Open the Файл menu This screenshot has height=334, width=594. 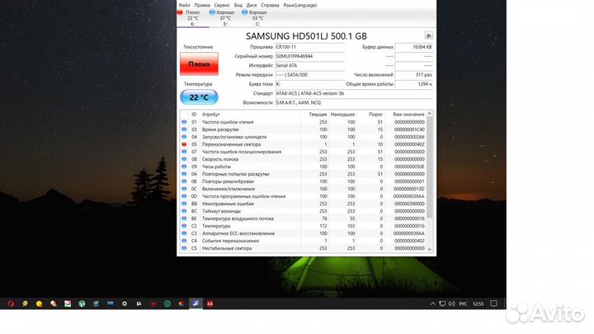point(184,5)
